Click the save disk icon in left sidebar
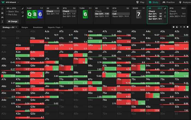The height and width of the screenshot is (120, 191). (x=2, y=13)
